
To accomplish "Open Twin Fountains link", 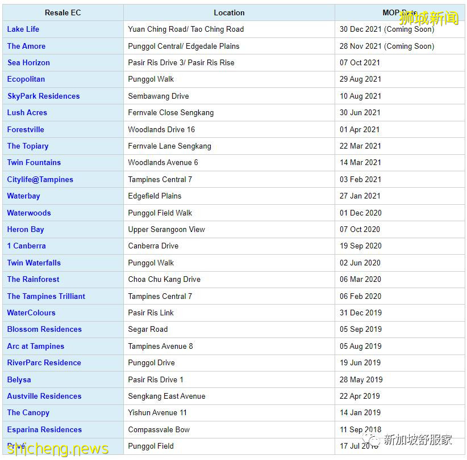I will tap(34, 162).
